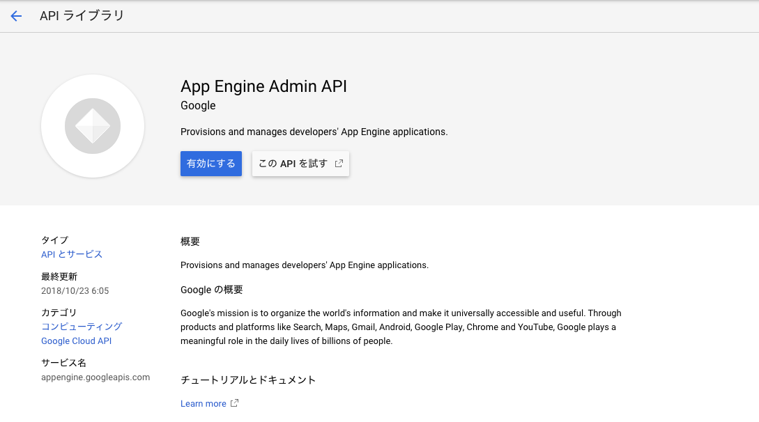Click the Google publisher name

[x=197, y=105]
